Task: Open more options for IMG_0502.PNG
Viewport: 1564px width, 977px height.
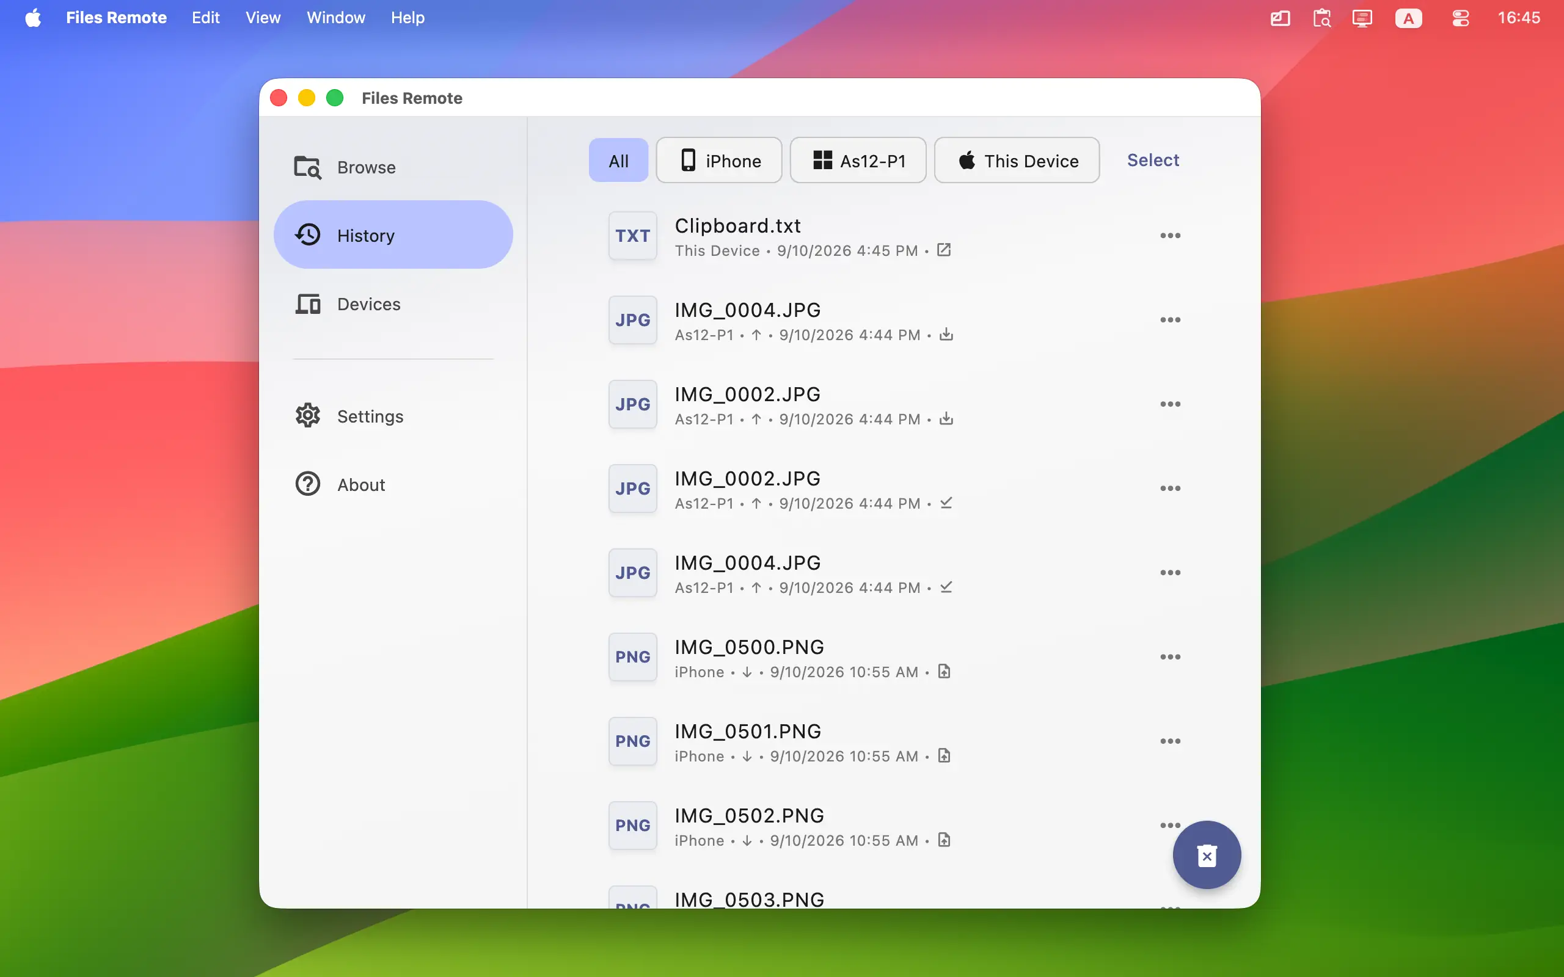Action: tap(1170, 825)
